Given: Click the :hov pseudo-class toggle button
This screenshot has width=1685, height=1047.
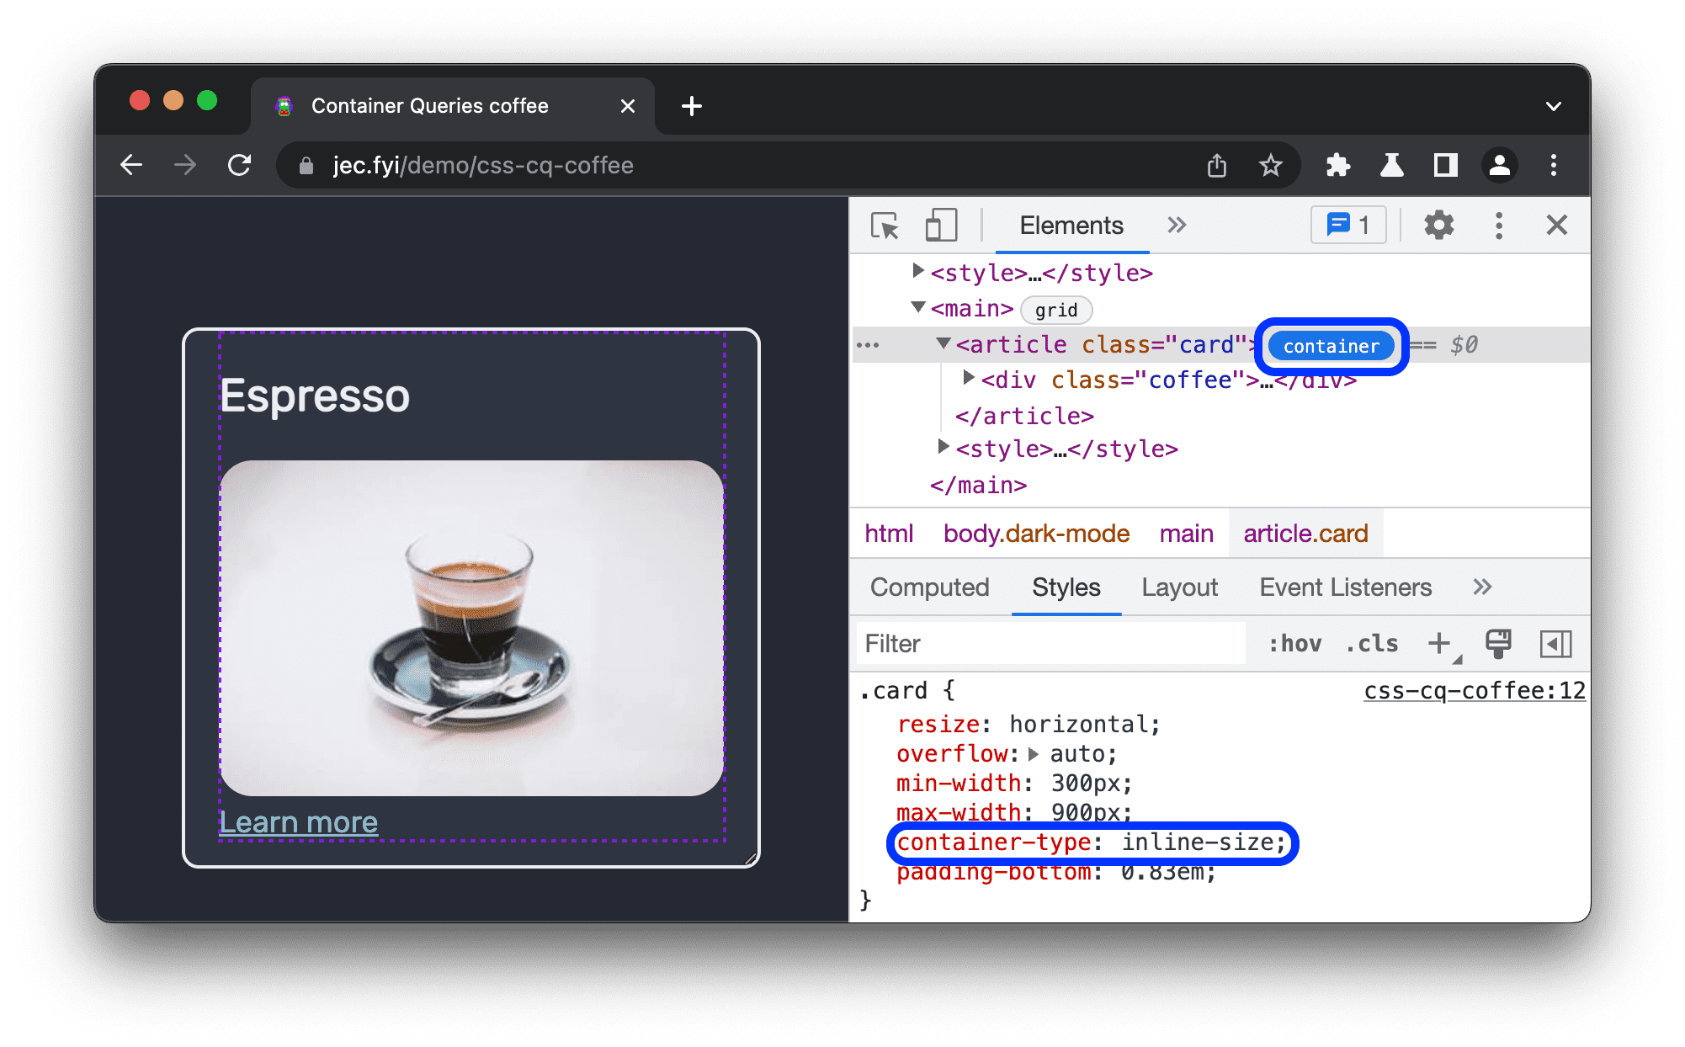Looking at the screenshot, I should [x=1284, y=643].
